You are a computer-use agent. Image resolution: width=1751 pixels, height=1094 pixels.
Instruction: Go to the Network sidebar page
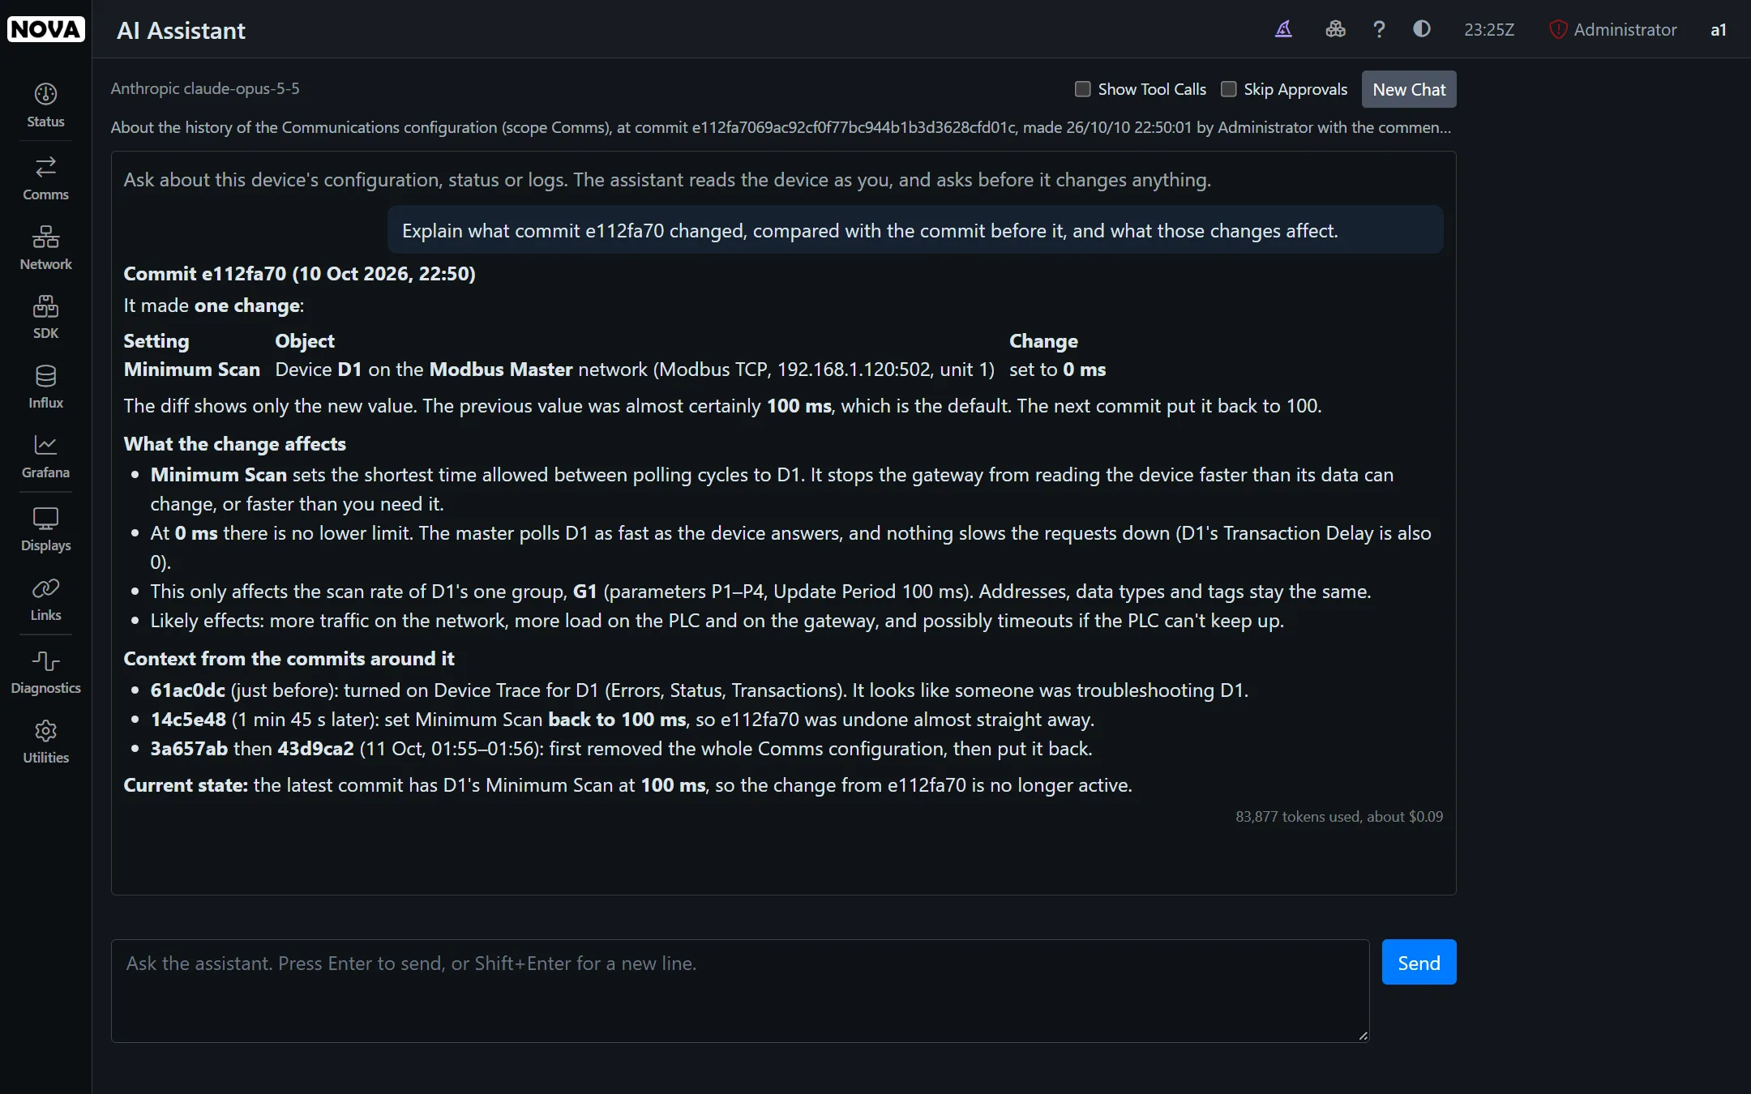[45, 248]
